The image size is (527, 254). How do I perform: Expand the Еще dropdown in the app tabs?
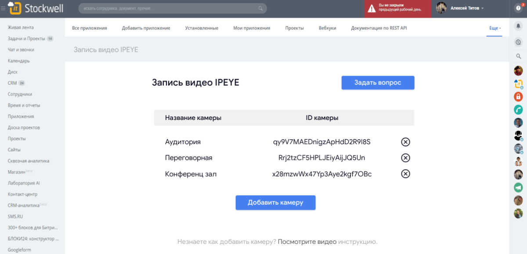coord(495,28)
